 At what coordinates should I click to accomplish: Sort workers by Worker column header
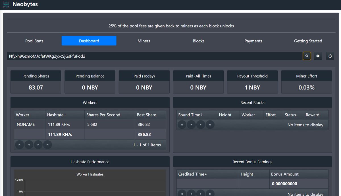30,115
